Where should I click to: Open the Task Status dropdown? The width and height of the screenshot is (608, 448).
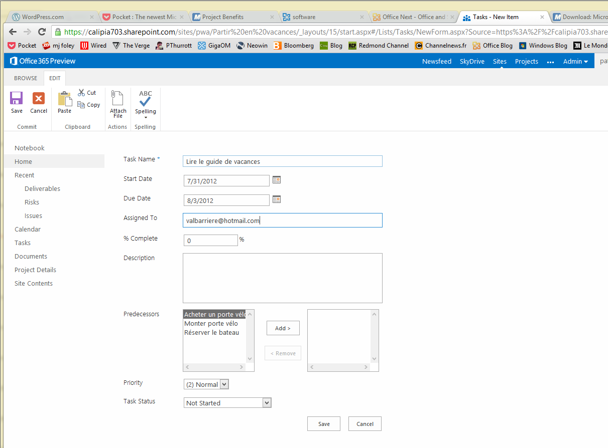click(267, 403)
